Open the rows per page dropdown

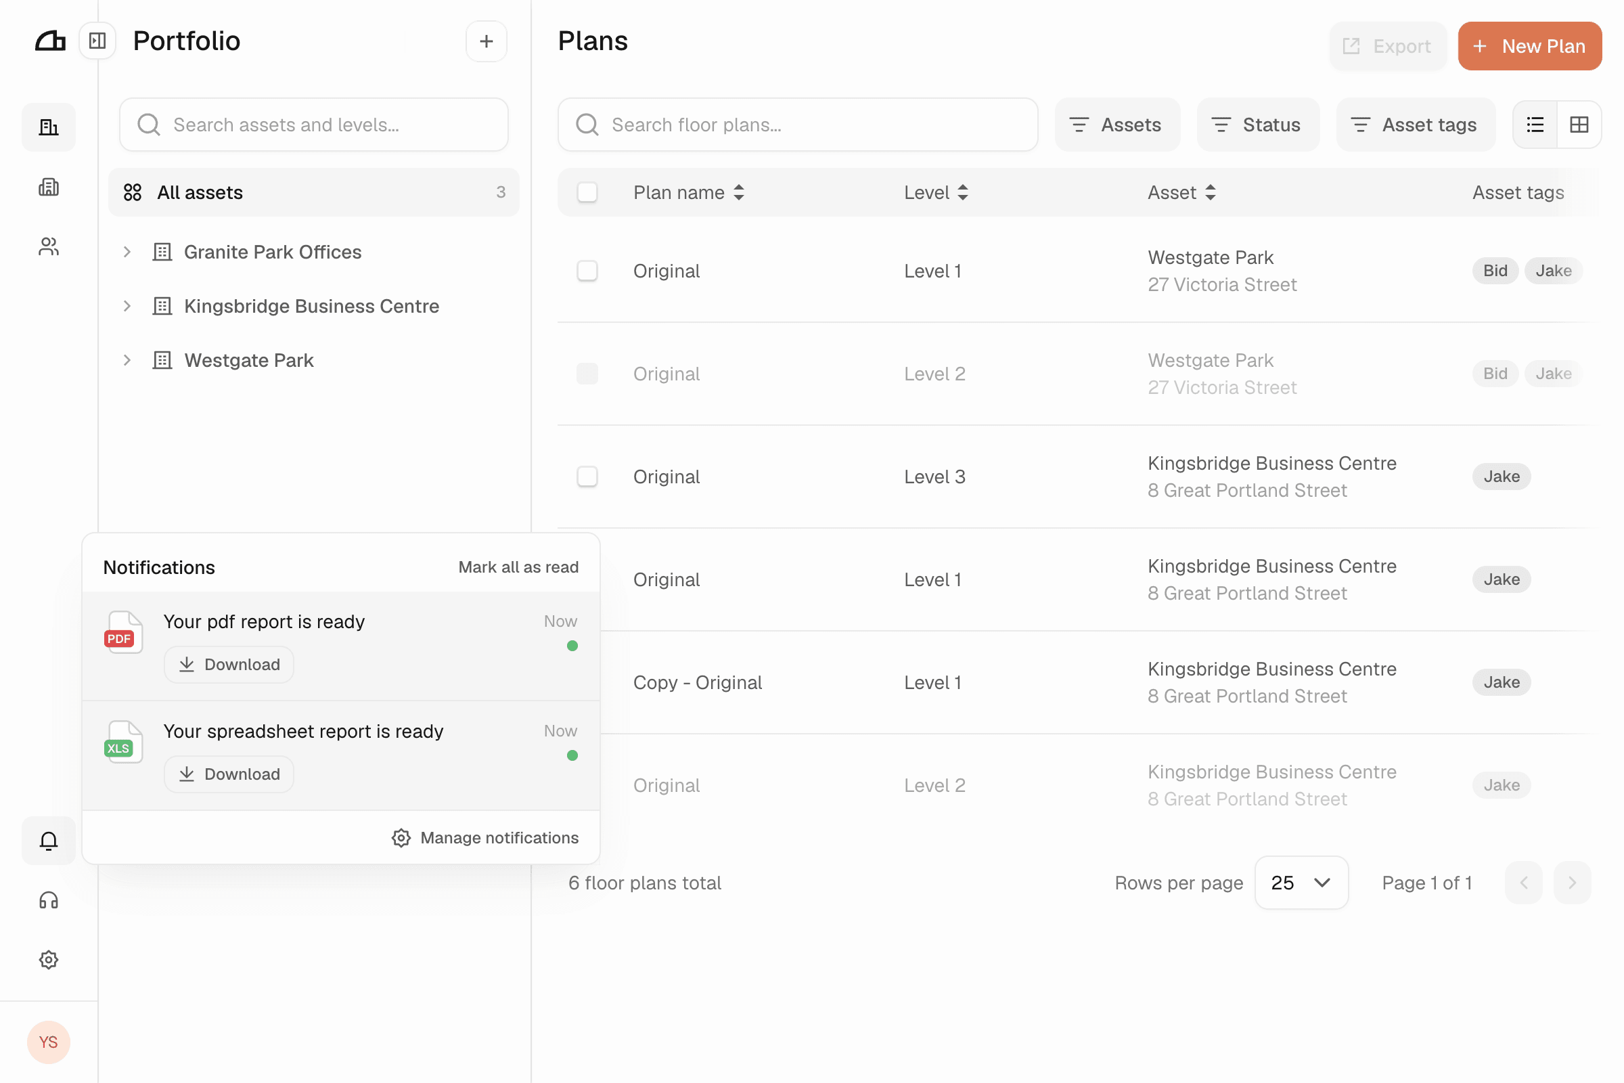[1301, 883]
